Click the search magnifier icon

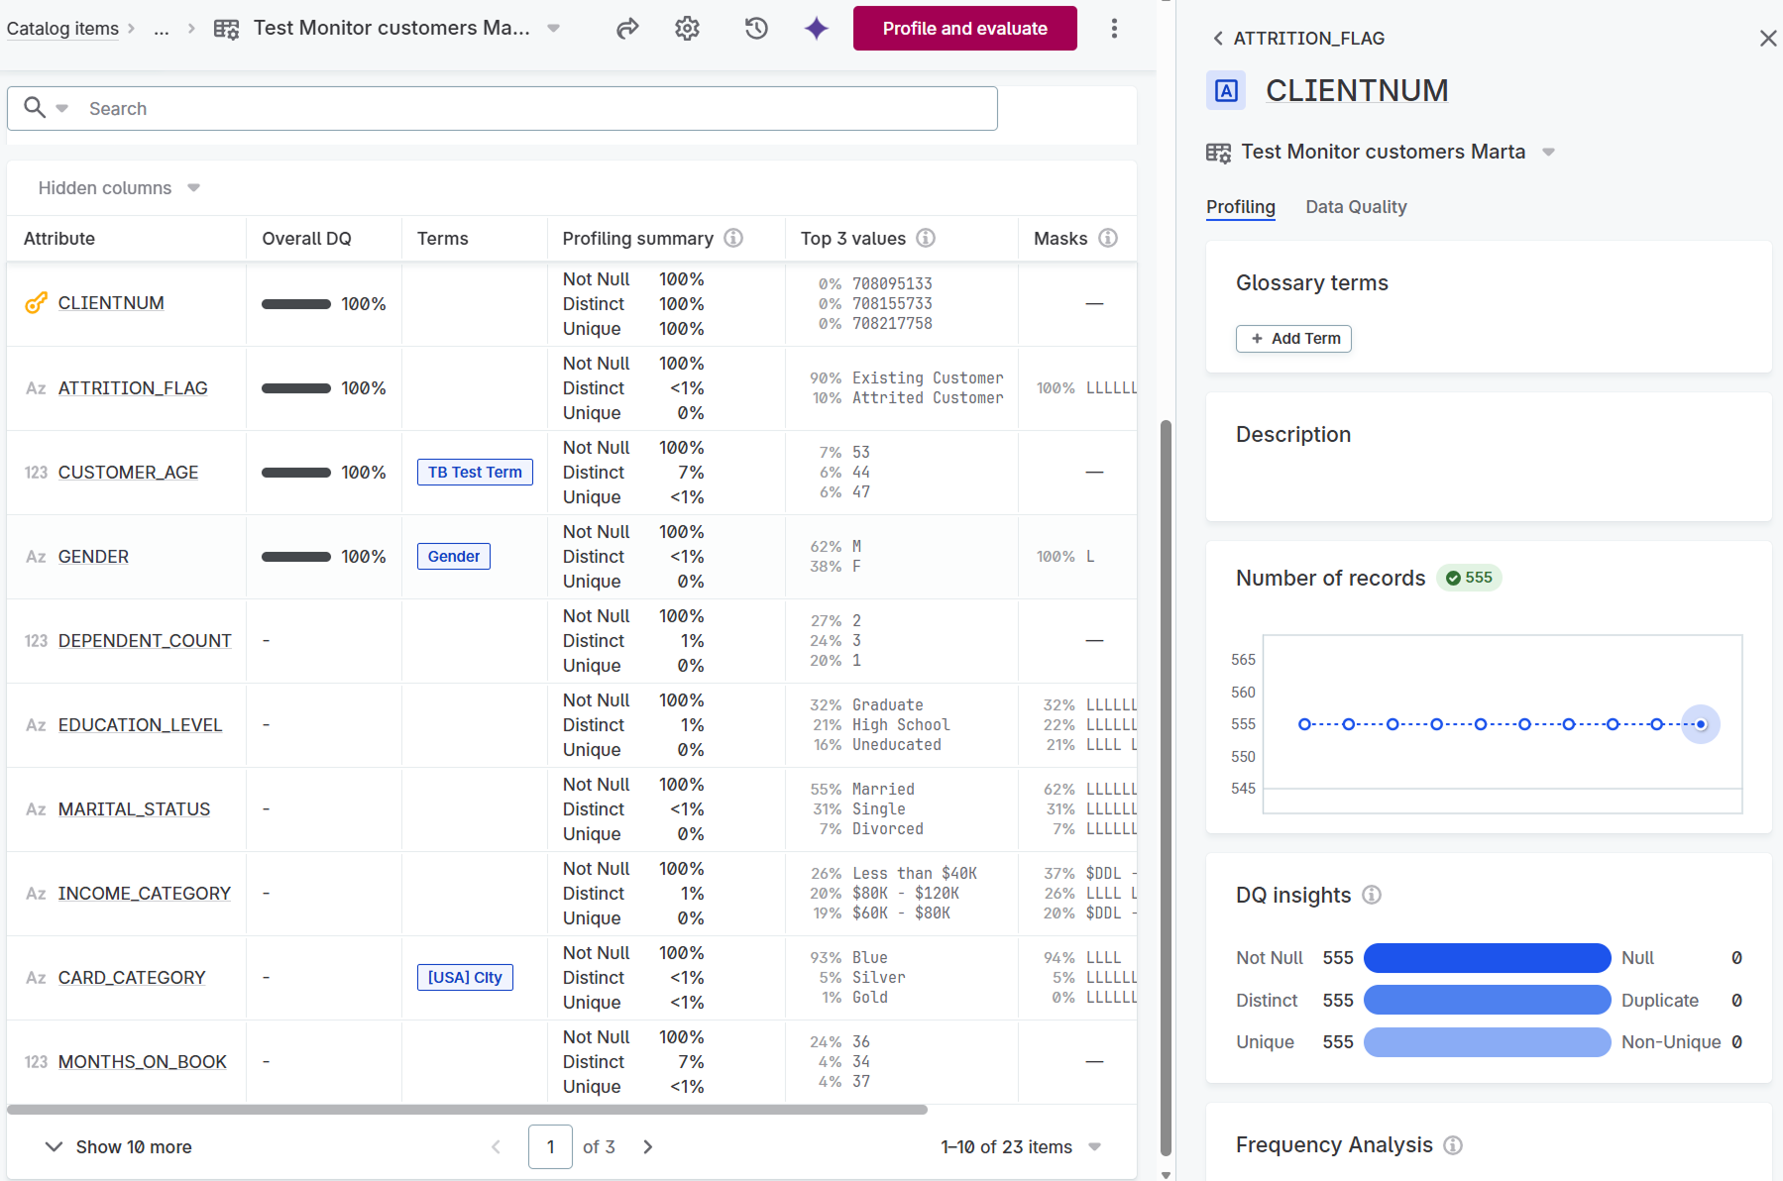tap(35, 108)
